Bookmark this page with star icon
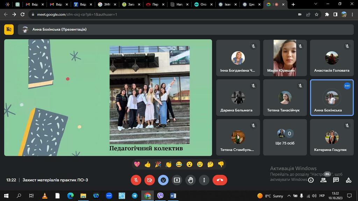358x201 pixels. (x=317, y=14)
